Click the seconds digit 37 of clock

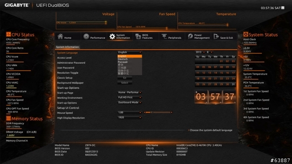click(229, 97)
